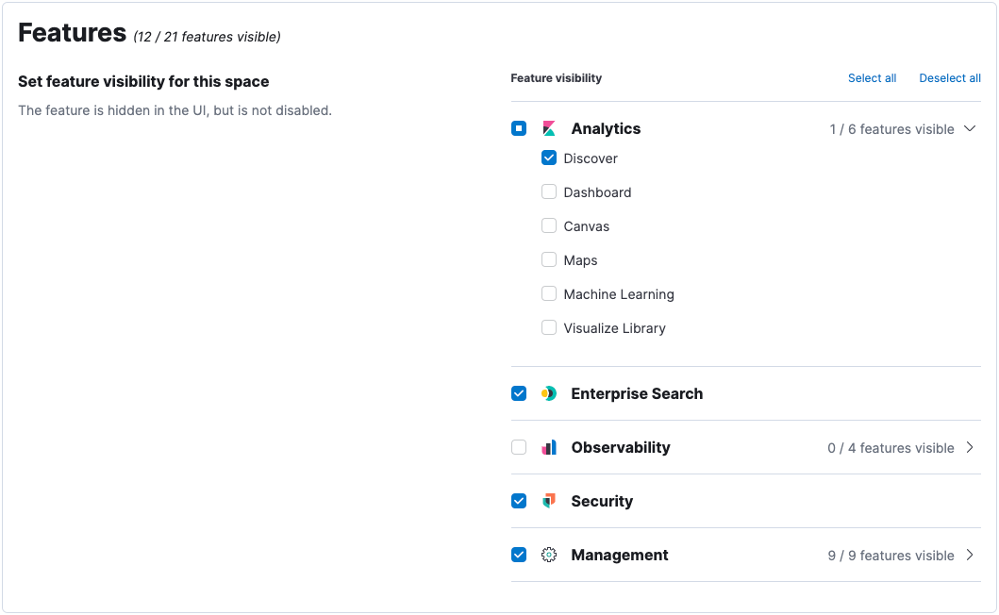This screenshot has width=999, height=615.
Task: Toggle the Analytics category checkbox
Action: click(519, 129)
